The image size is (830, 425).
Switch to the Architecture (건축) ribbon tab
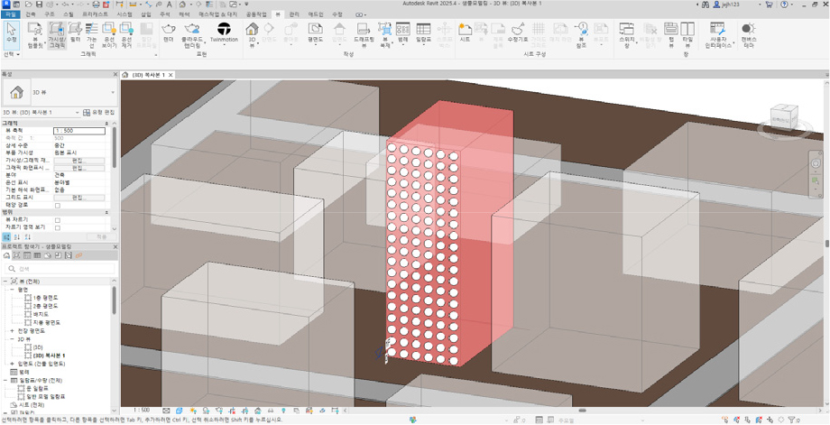pyautogui.click(x=32, y=15)
